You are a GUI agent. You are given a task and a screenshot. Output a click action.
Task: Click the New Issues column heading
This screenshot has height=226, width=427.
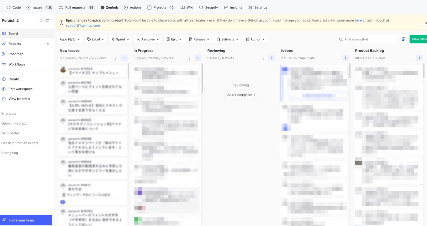pyautogui.click(x=70, y=51)
